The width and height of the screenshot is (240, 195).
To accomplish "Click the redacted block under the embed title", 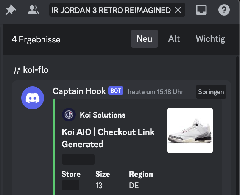I will click(78, 159).
